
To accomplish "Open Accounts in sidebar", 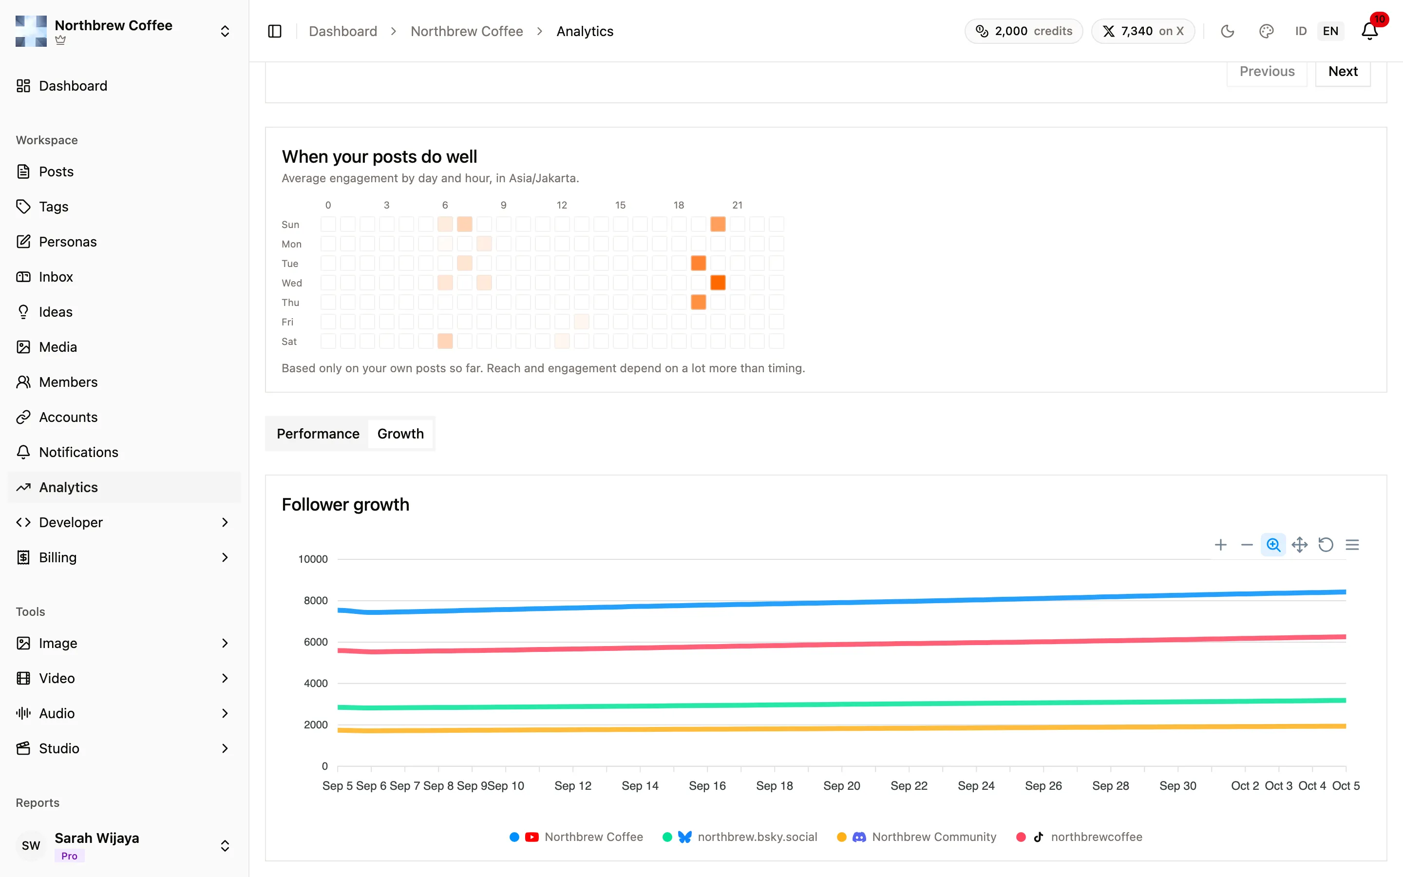I will click(124, 417).
